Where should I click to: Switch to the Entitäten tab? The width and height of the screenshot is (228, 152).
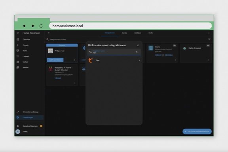pos(138,33)
